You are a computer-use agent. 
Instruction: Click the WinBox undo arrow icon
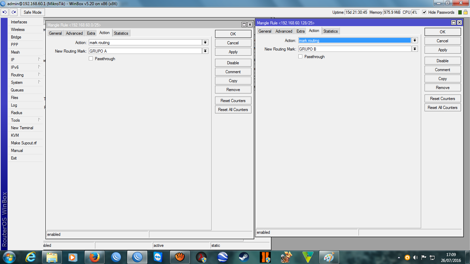click(x=5, y=12)
